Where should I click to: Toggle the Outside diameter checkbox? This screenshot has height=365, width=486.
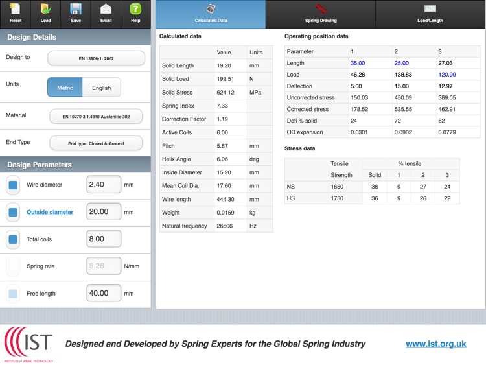point(13,213)
